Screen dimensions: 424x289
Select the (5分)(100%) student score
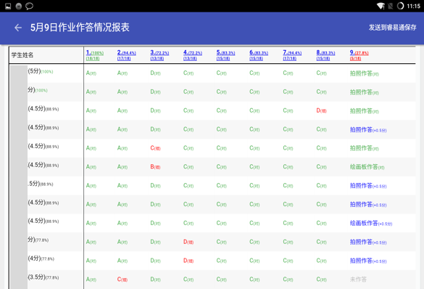tap(41, 71)
